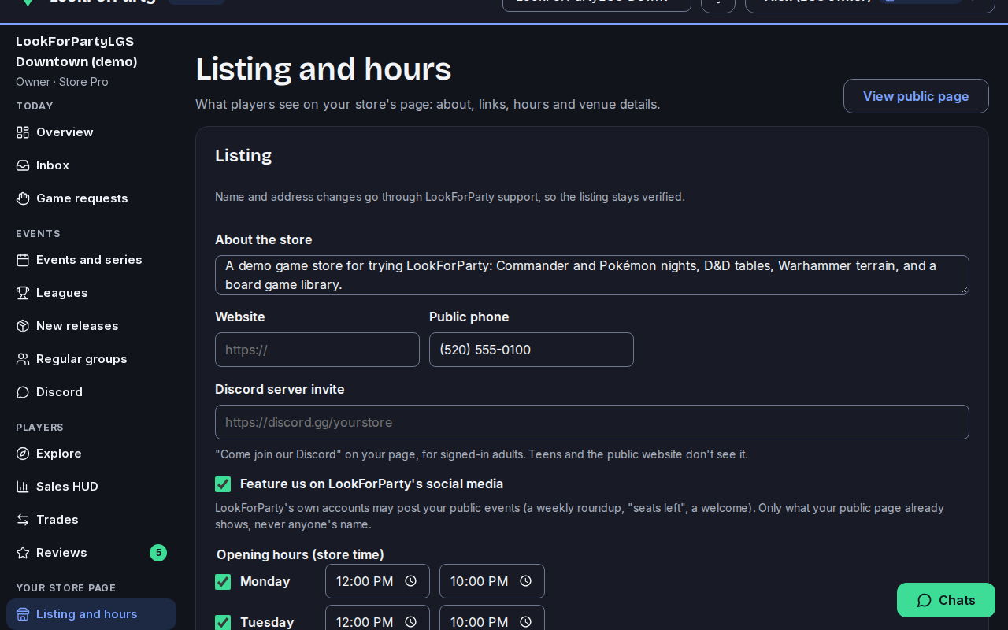Open Discord via speech bubble icon
Viewport: 1008px width, 630px height.
click(23, 392)
